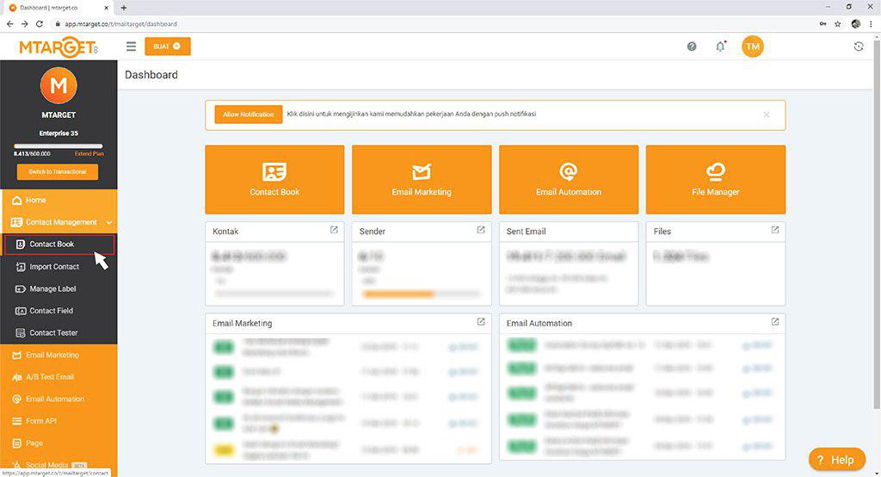Viewport: 881px width, 477px height.
Task: Dismiss the notification banner with X
Action: (767, 115)
